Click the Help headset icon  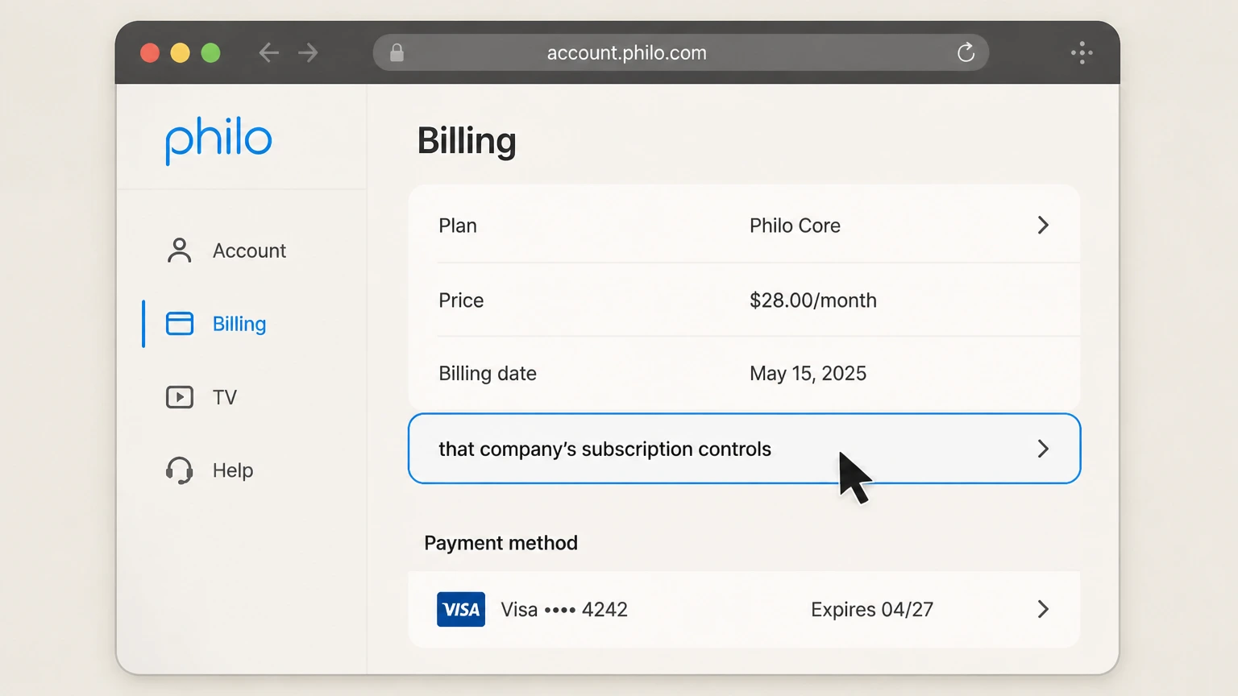[x=179, y=470]
